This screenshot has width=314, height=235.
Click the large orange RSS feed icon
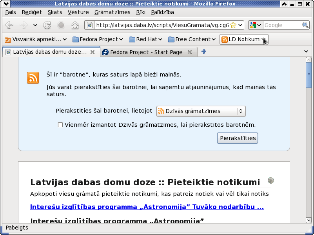pos(33,78)
